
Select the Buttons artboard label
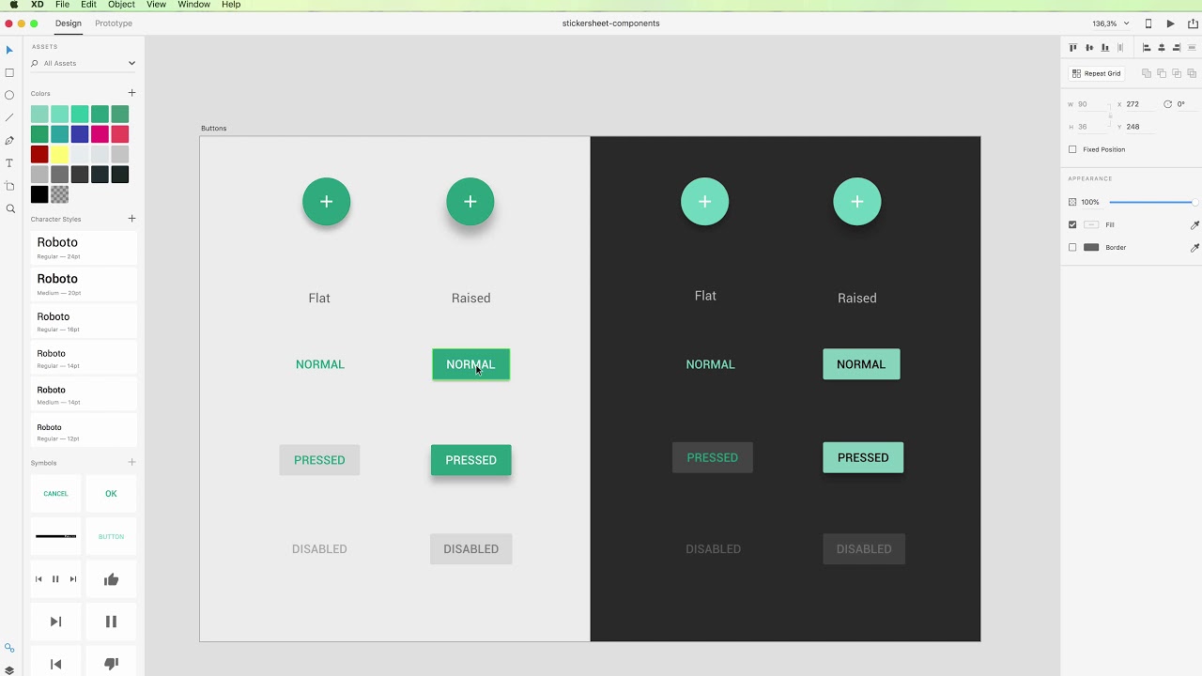(213, 129)
